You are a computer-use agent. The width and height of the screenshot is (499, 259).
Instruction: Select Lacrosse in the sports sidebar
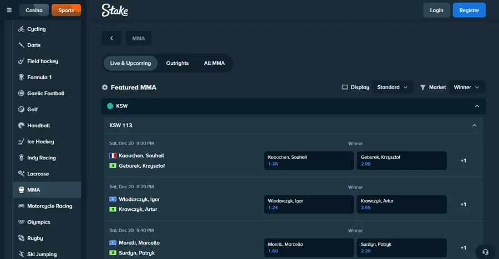point(47,174)
